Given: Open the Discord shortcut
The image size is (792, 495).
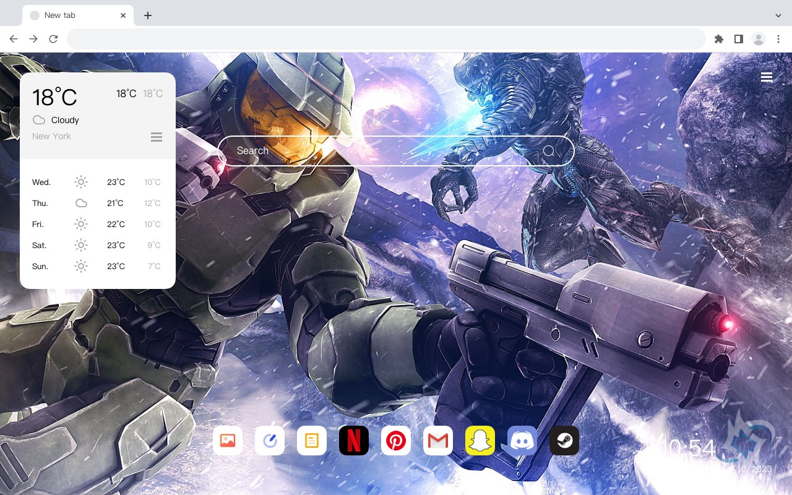Looking at the screenshot, I should click(x=522, y=441).
